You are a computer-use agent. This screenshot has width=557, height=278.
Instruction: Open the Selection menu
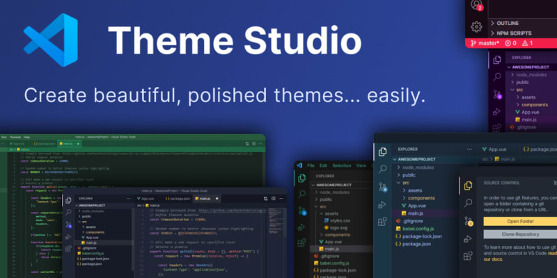[341, 165]
